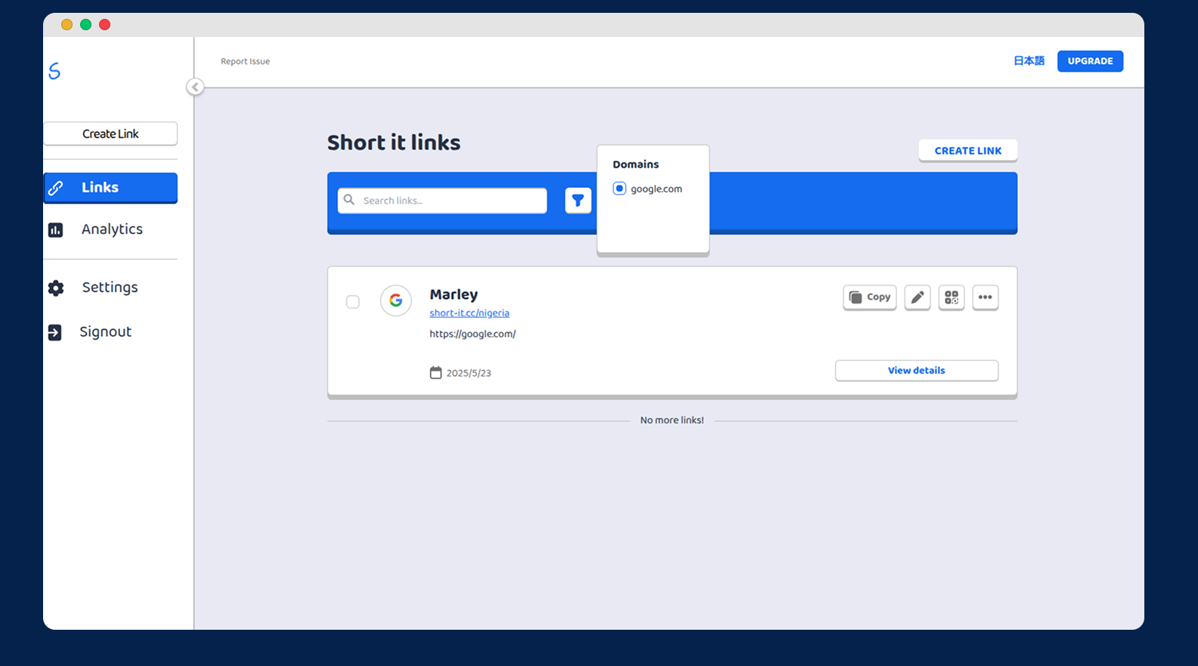Screen dimensions: 1198x666
Task: Open the three-dot more options menu
Action: point(985,298)
